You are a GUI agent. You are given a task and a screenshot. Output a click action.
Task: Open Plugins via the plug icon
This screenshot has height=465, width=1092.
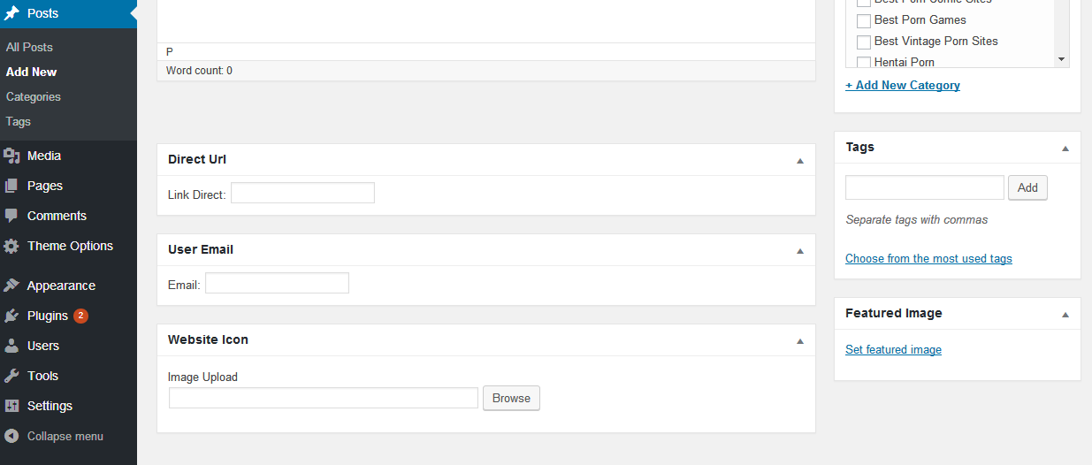click(x=11, y=316)
